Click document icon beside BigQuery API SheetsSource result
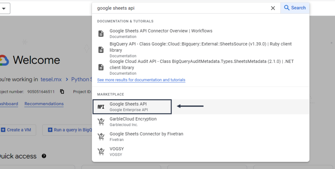The width and height of the screenshot is (335, 169). pos(101,50)
